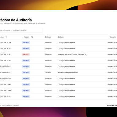Select the date cell ending in 12:41
The width and height of the screenshot is (117, 117).
(5, 55)
